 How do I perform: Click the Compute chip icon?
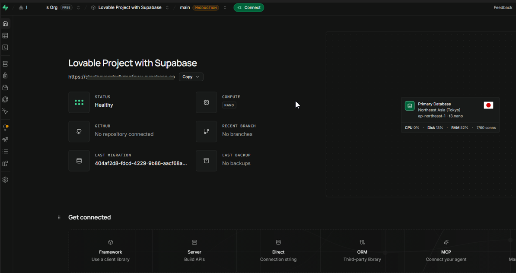(206, 102)
